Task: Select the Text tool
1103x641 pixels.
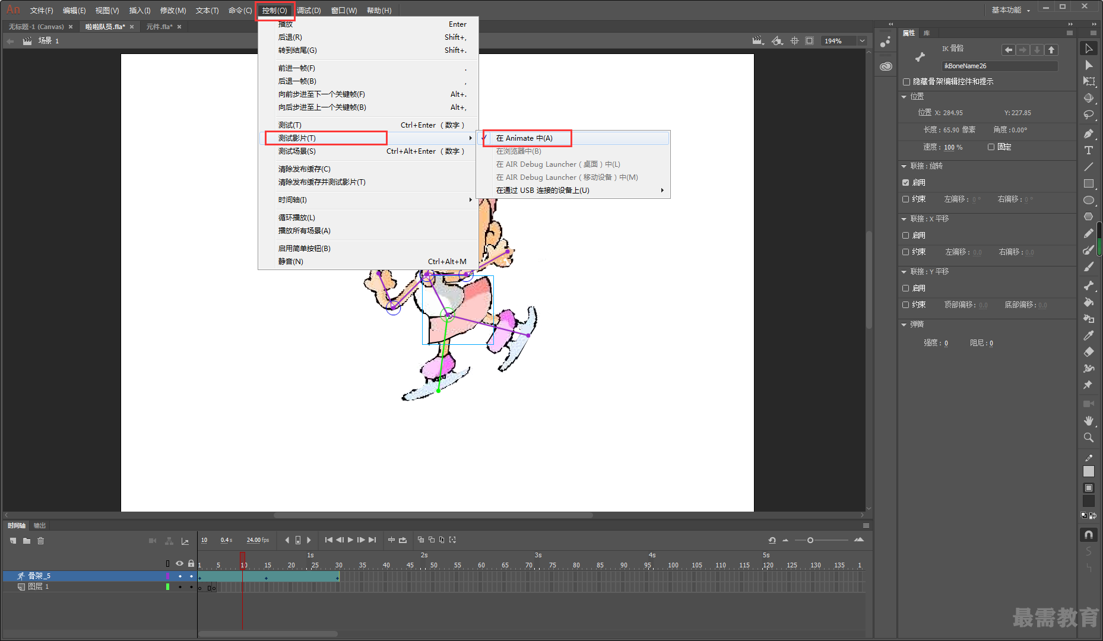Action: point(1088,150)
